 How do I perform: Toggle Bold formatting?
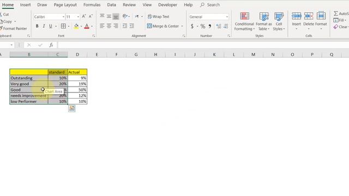(x=37, y=26)
